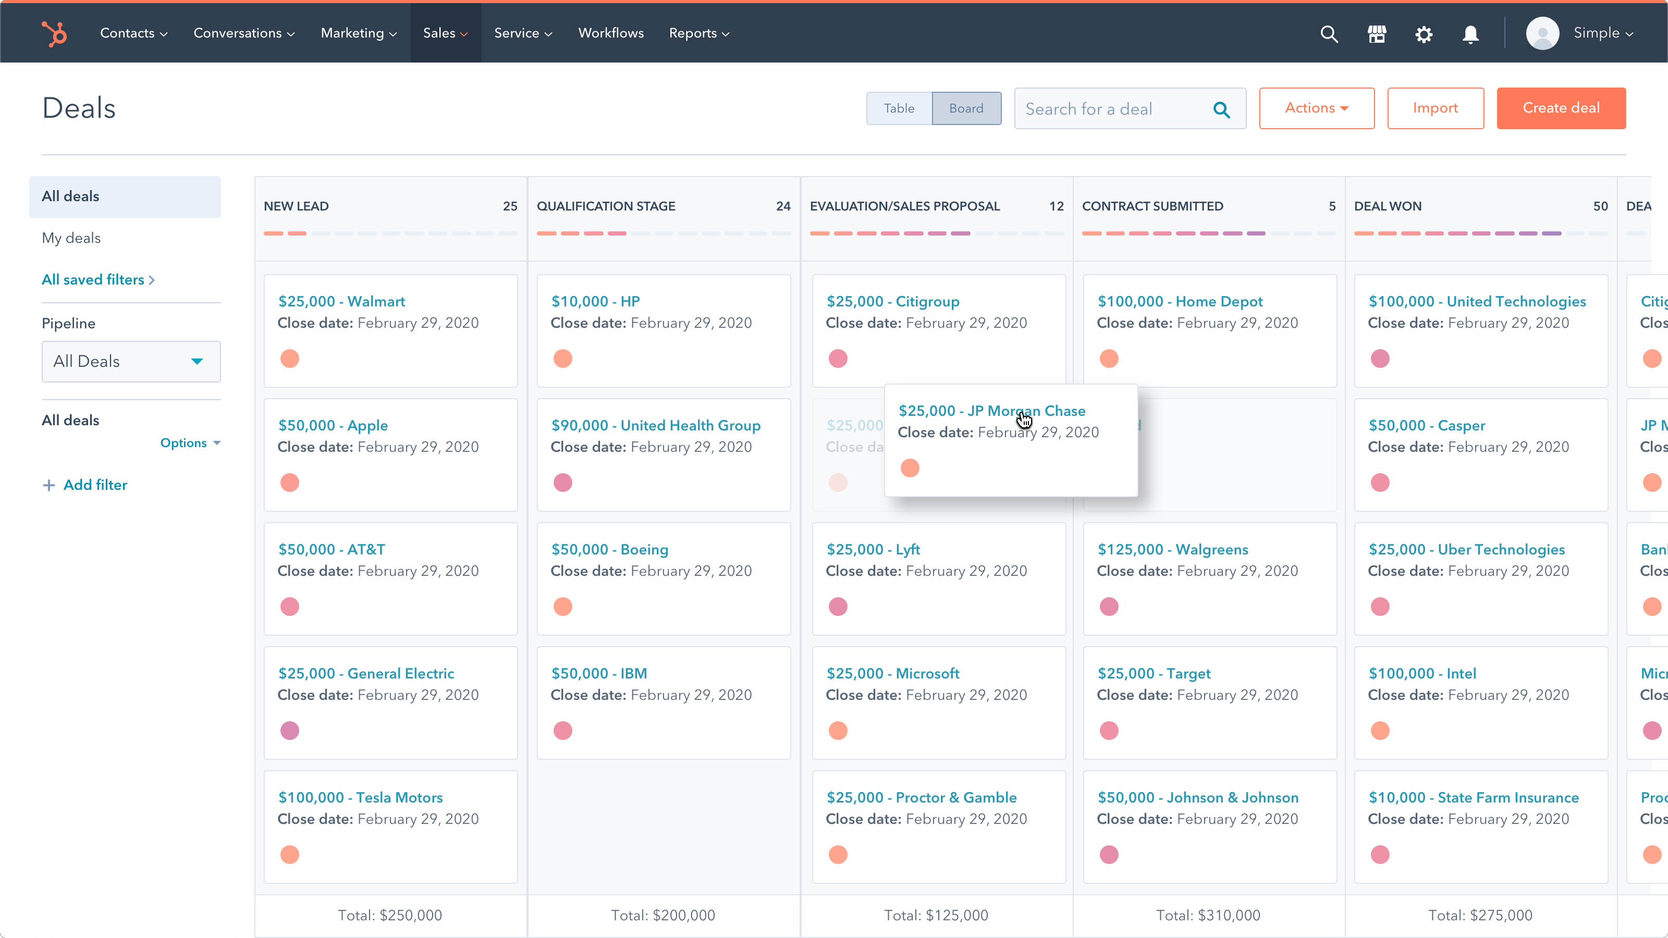
Task: Open the $50,000 - Casper deal
Action: point(1427,425)
